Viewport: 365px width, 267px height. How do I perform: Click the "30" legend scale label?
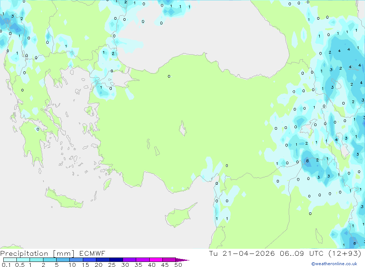coord(125,265)
